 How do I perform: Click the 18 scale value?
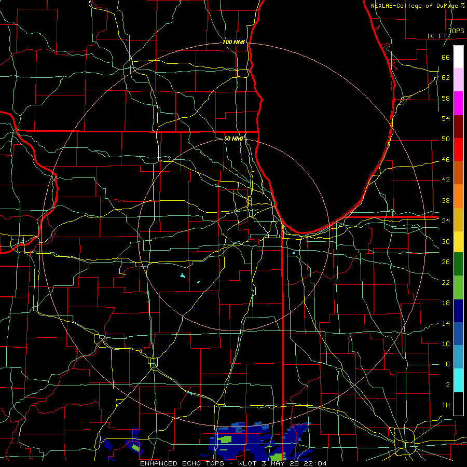coord(446,303)
